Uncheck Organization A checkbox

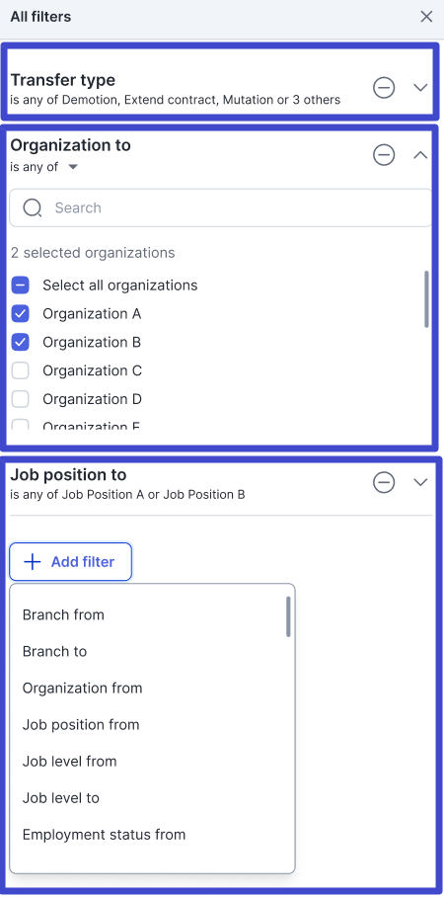(21, 314)
